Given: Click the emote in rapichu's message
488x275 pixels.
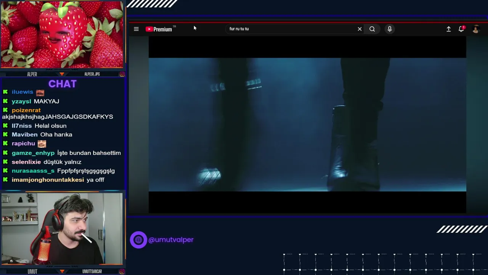Looking at the screenshot, I should (42, 144).
